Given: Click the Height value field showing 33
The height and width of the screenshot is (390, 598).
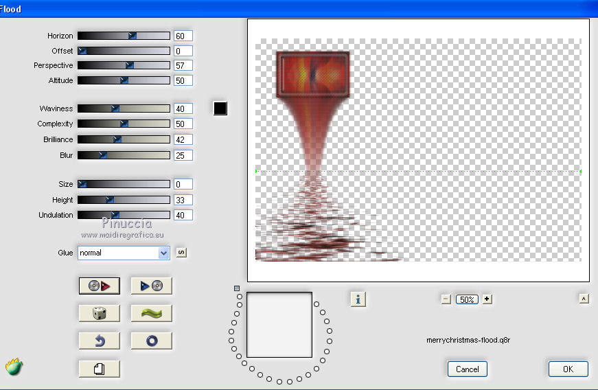Looking at the screenshot, I should 183,200.
